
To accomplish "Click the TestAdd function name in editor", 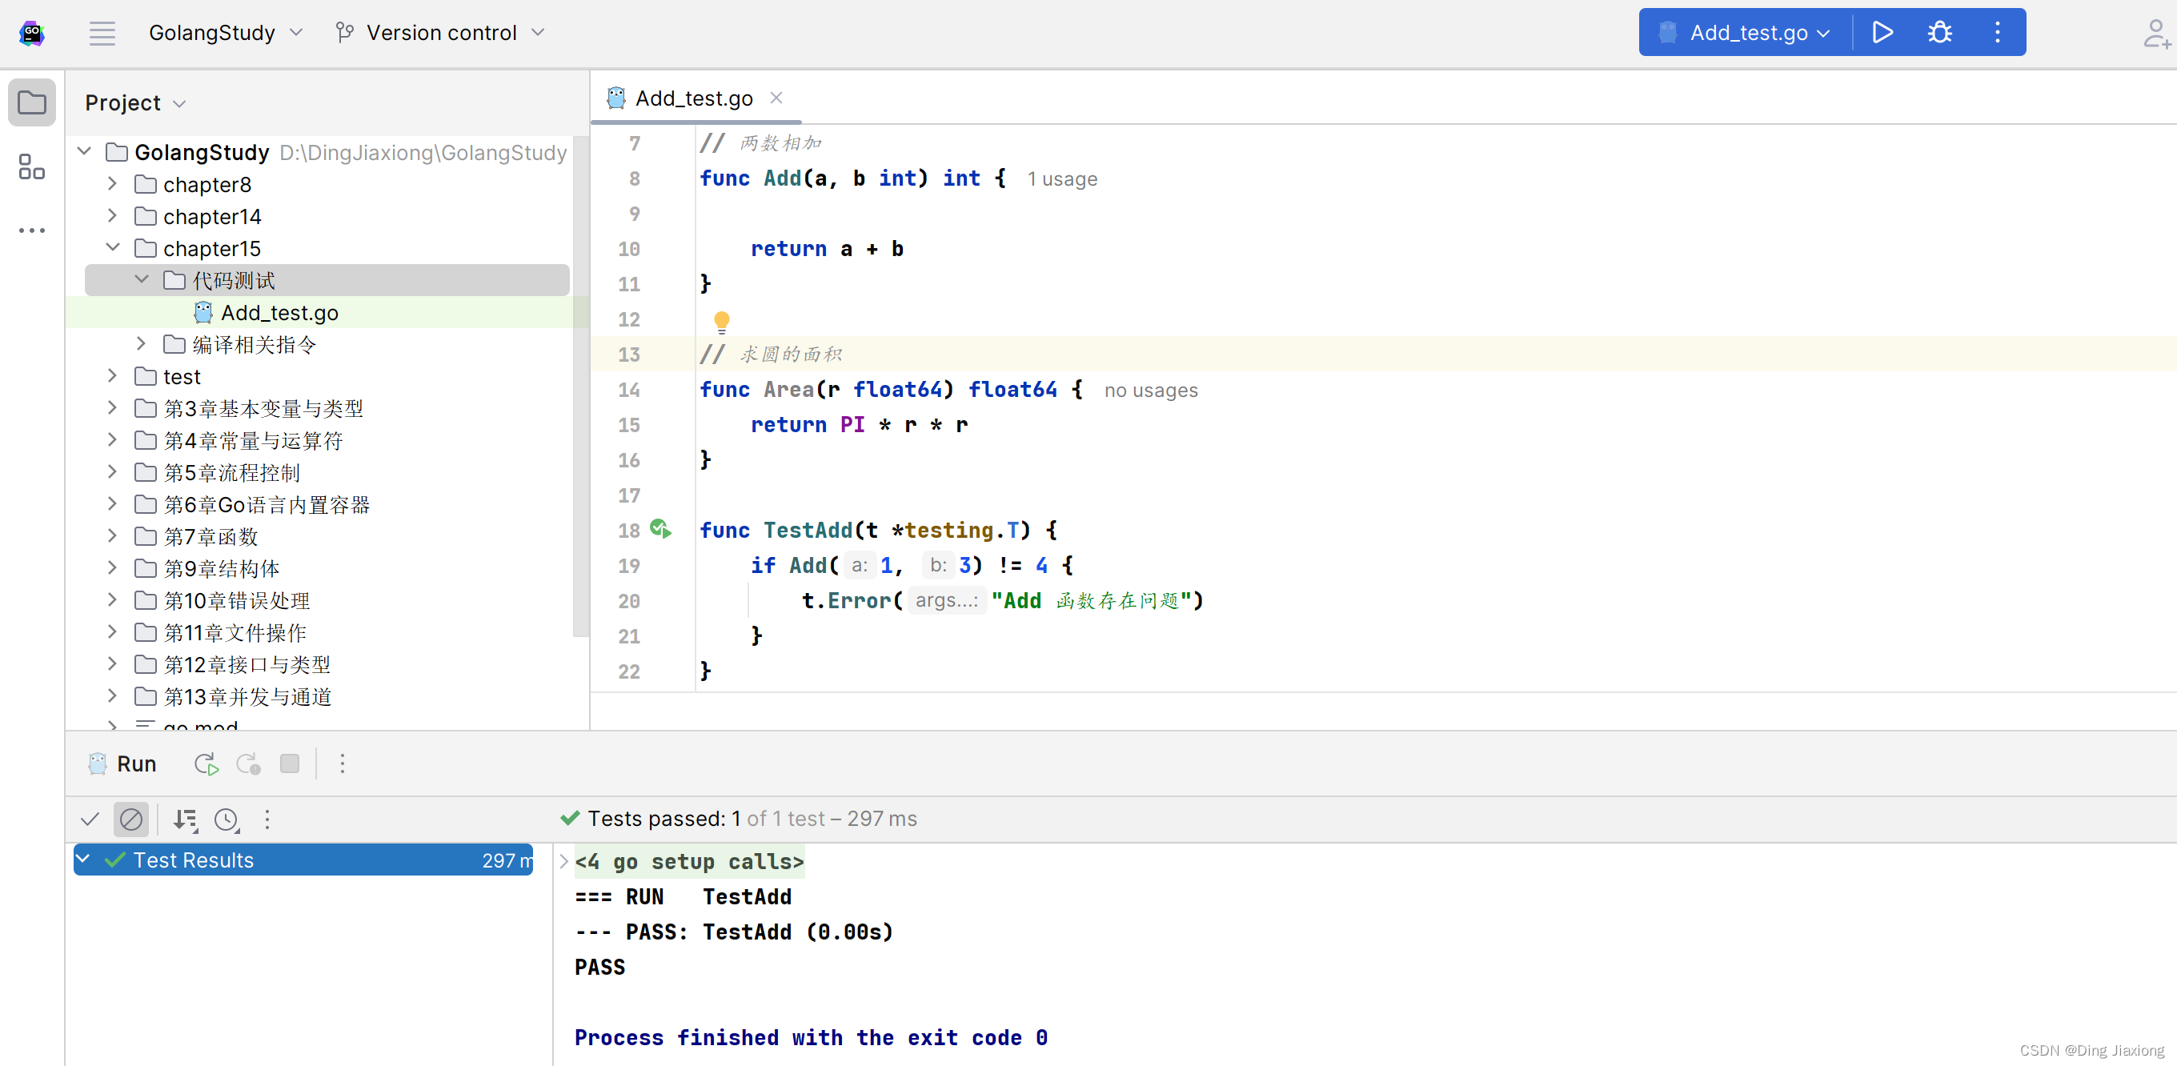I will 808,531.
